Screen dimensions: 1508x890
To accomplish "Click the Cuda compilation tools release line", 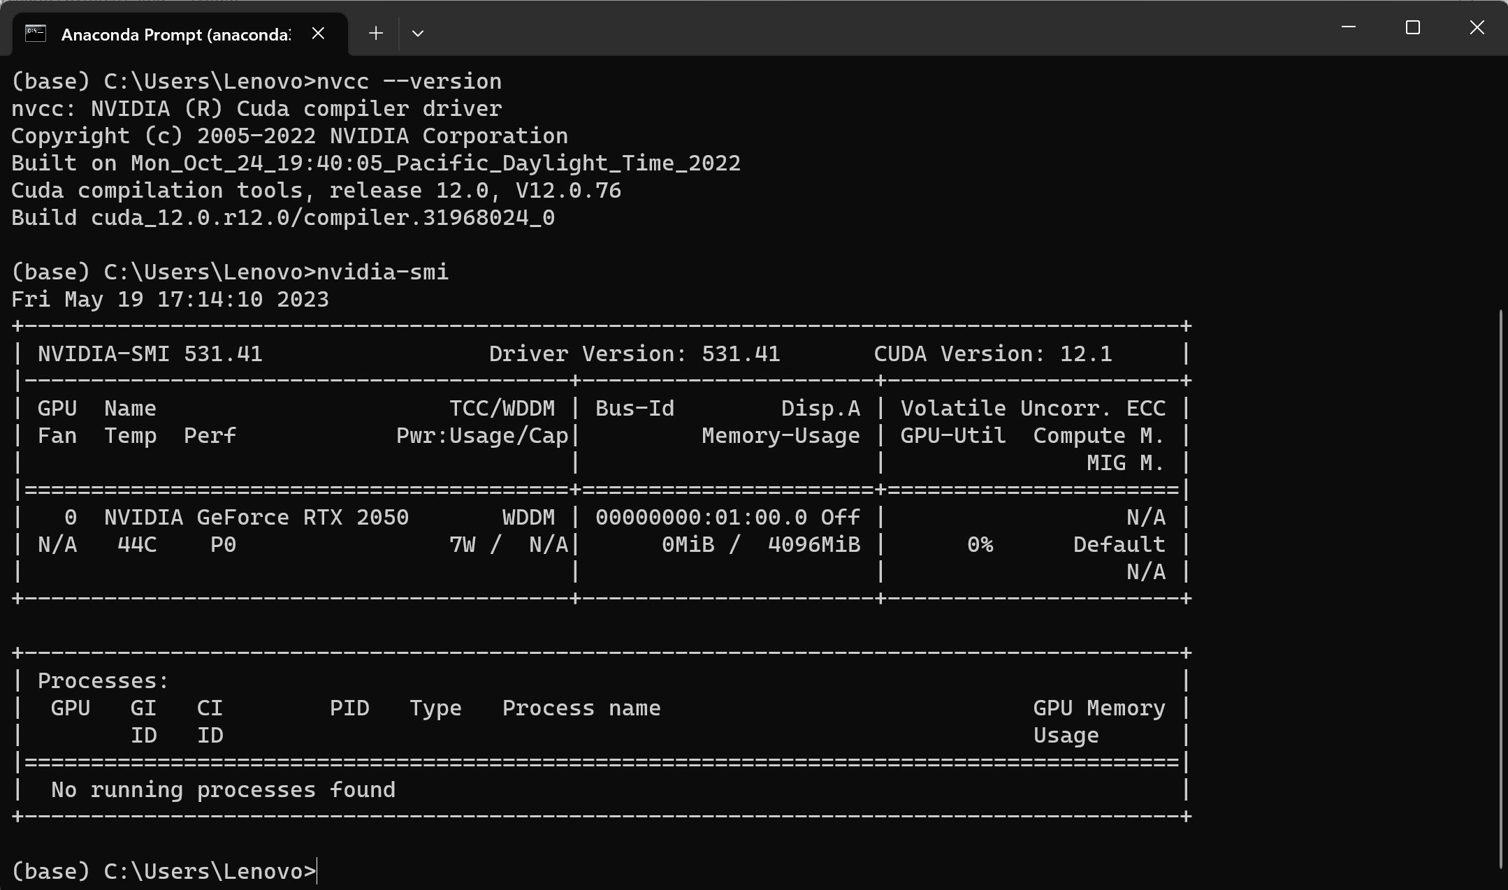I will click(316, 189).
